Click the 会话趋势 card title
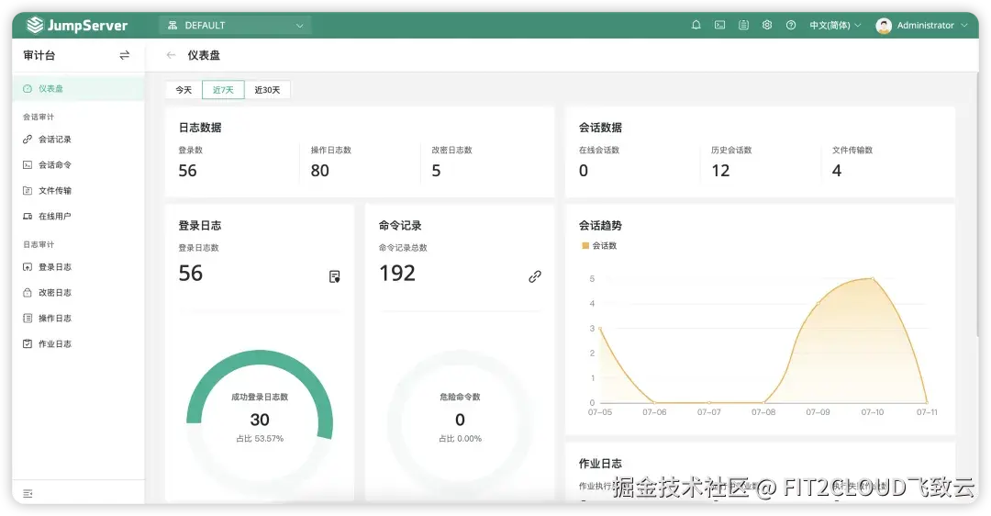The width and height of the screenshot is (991, 516). pos(600,226)
